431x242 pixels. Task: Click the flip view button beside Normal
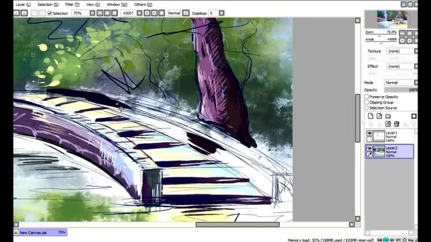point(186,13)
